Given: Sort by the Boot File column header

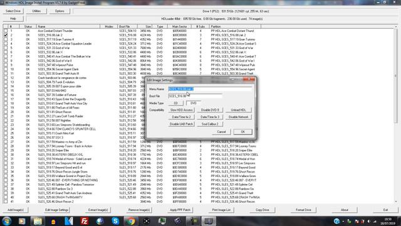Looking at the screenshot, I should click(127, 26).
